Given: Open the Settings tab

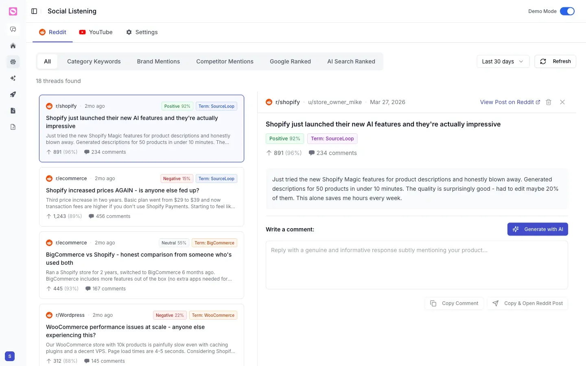Looking at the screenshot, I should [x=142, y=32].
